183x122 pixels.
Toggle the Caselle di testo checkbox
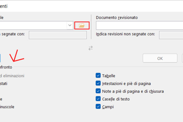point(98,99)
